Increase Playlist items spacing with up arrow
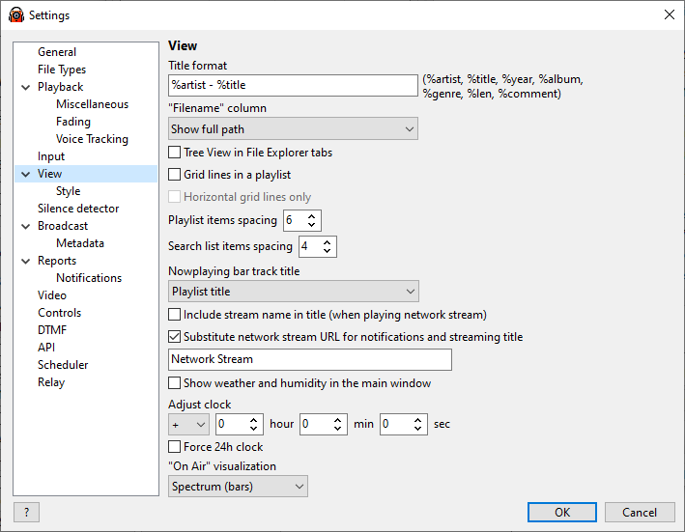The height and width of the screenshot is (532, 685). 311,216
